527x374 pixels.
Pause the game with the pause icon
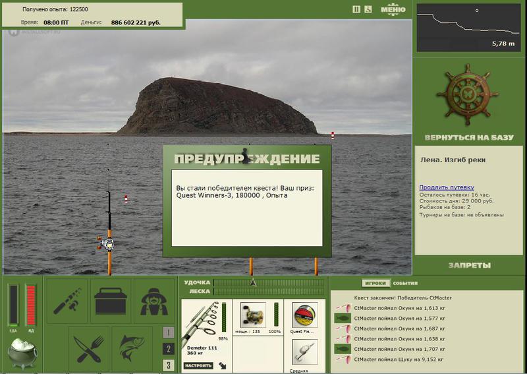click(356, 9)
